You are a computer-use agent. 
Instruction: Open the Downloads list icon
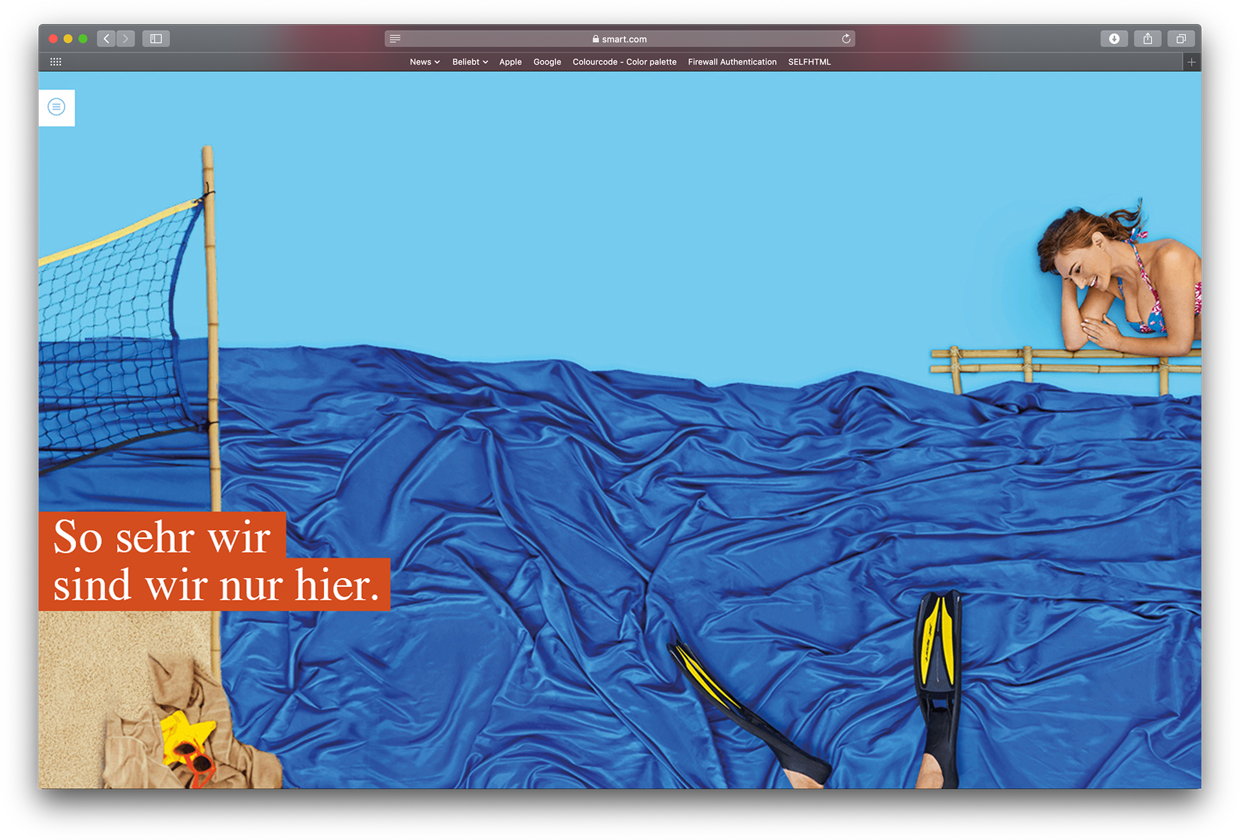[1114, 39]
